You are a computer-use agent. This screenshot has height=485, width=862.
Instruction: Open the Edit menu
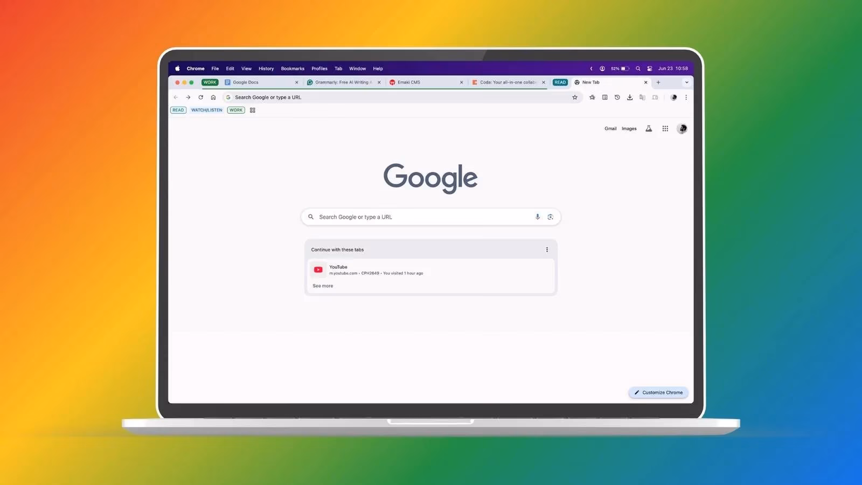point(230,68)
